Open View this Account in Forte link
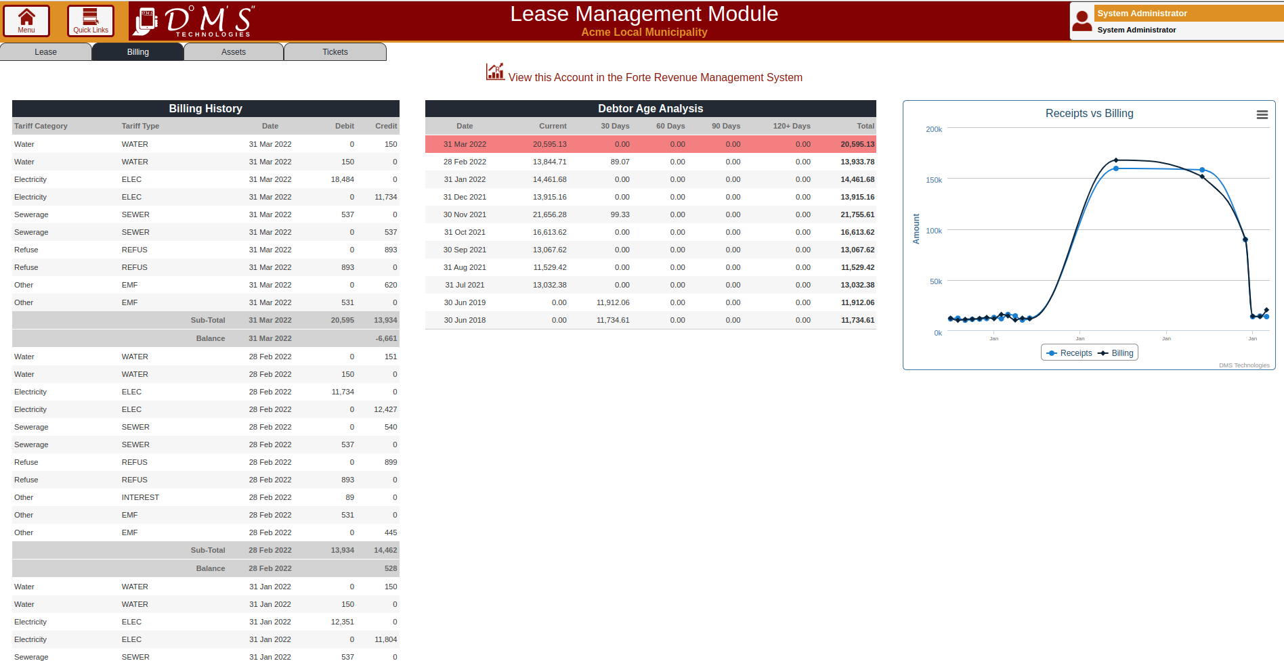This screenshot has width=1284, height=661. [x=655, y=78]
